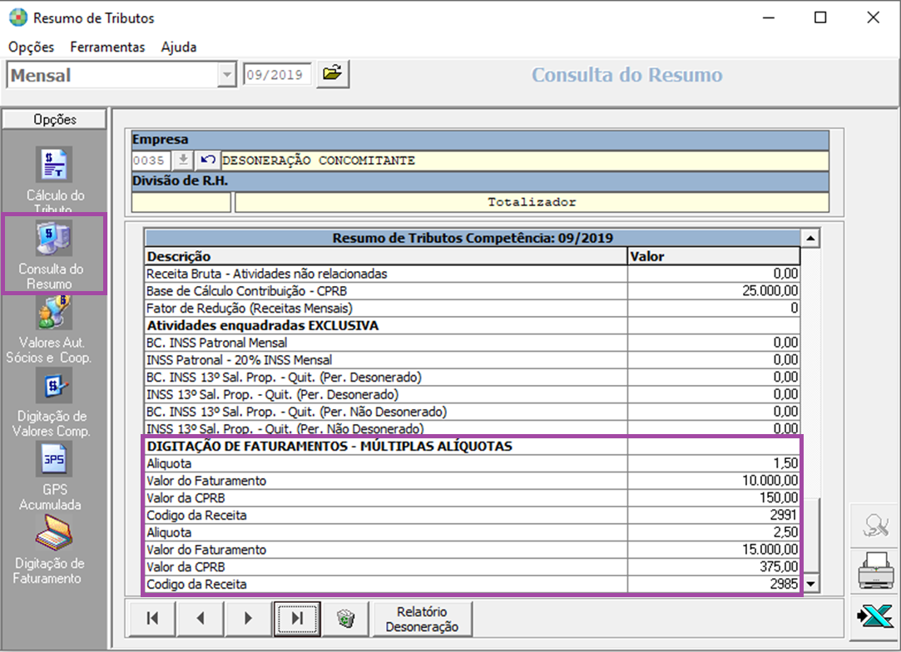Click the Resumo de Tributos Competência: 09/2019 title
Image resolution: width=901 pixels, height=652 pixels.
473,238
